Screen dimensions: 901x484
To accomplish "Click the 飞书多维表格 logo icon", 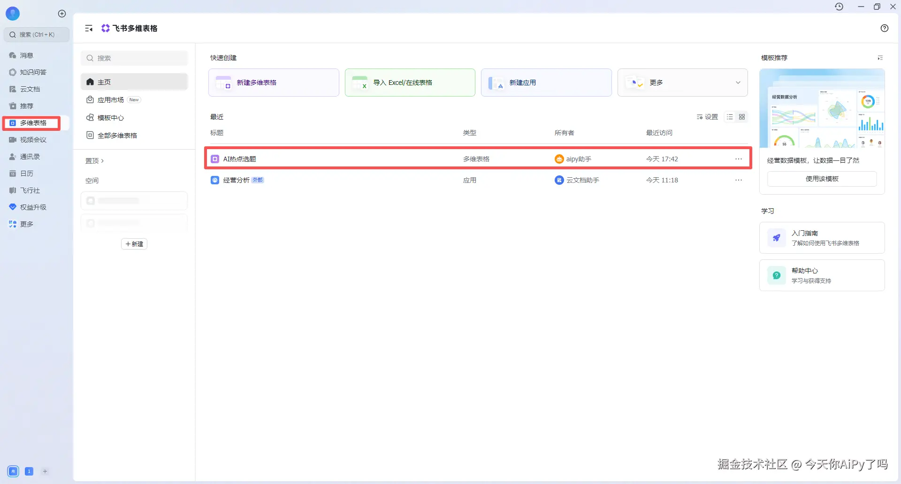I will click(x=106, y=29).
